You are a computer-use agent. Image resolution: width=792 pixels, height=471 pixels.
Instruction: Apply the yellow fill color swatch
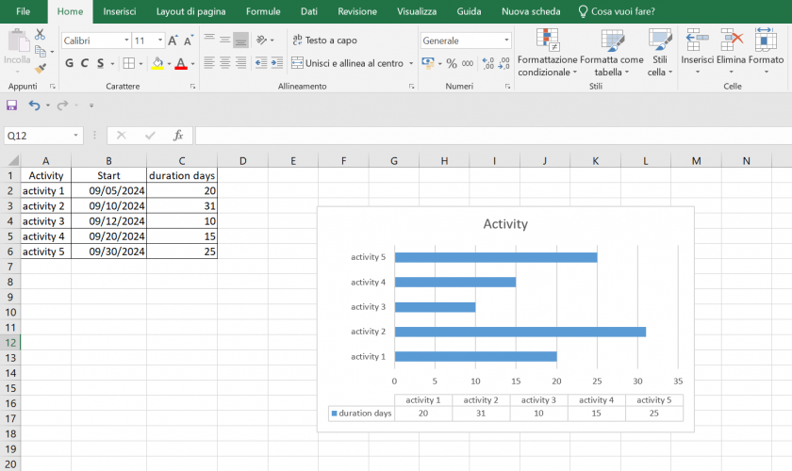coord(157,63)
